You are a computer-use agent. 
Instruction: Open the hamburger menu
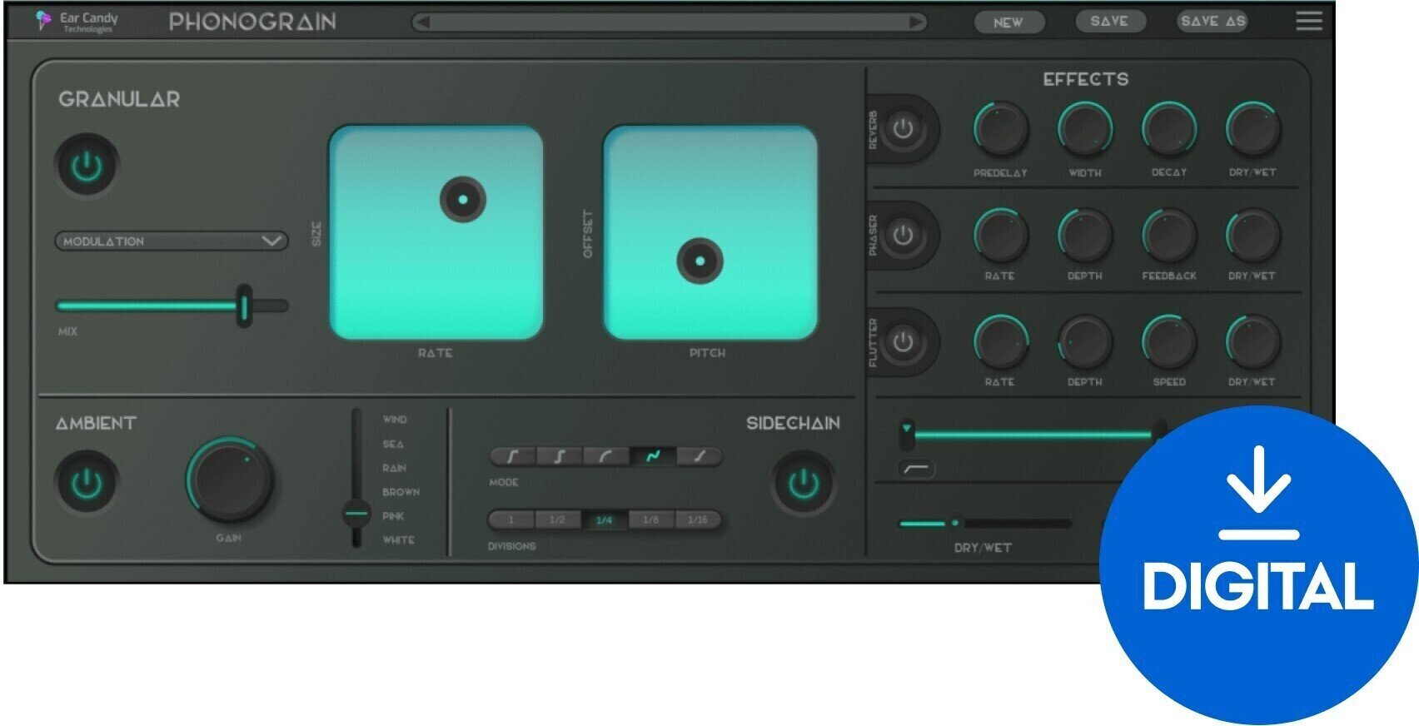1309,21
